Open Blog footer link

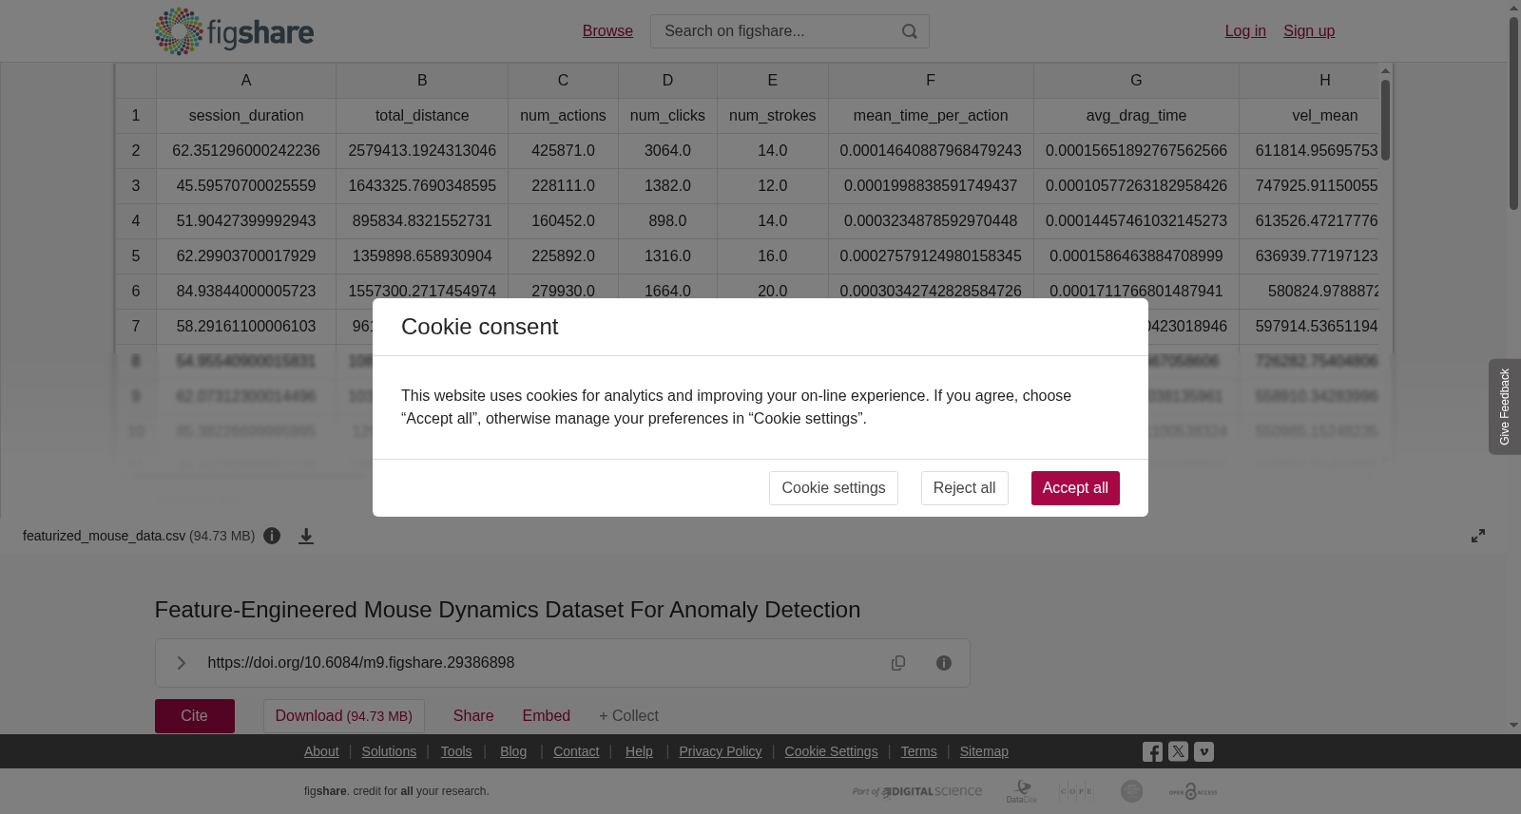[513, 751]
